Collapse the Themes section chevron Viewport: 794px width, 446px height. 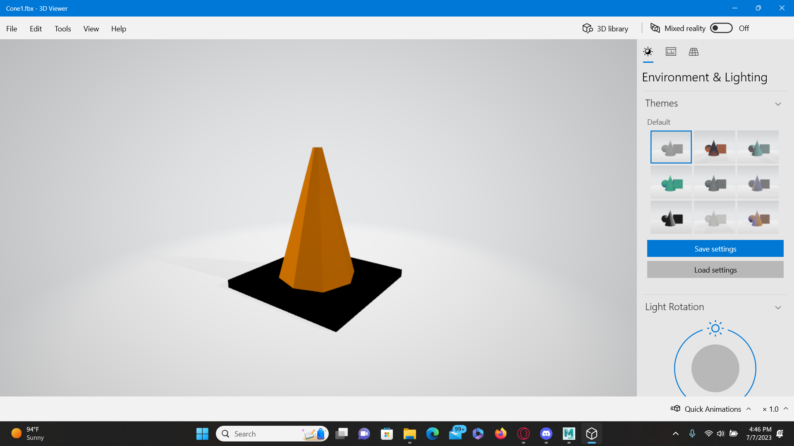point(778,104)
